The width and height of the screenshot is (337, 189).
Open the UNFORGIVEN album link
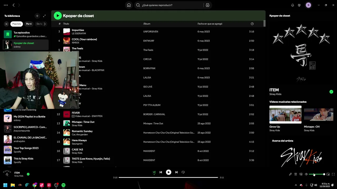[151, 31]
